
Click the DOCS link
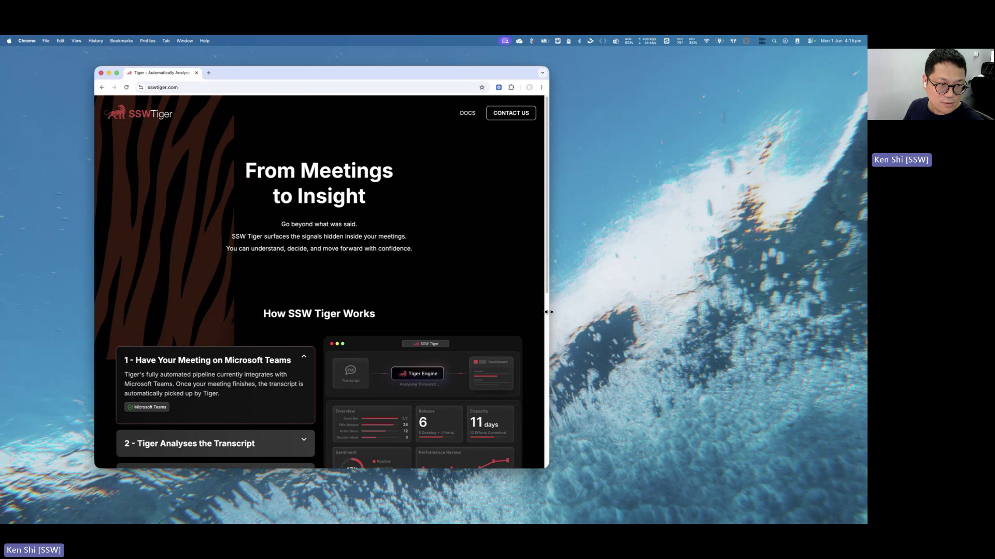467,113
